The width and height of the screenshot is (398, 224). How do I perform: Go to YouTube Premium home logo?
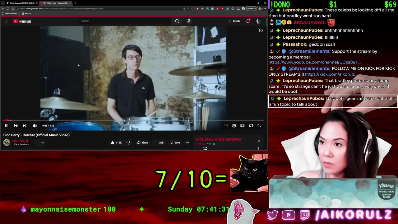22,21
